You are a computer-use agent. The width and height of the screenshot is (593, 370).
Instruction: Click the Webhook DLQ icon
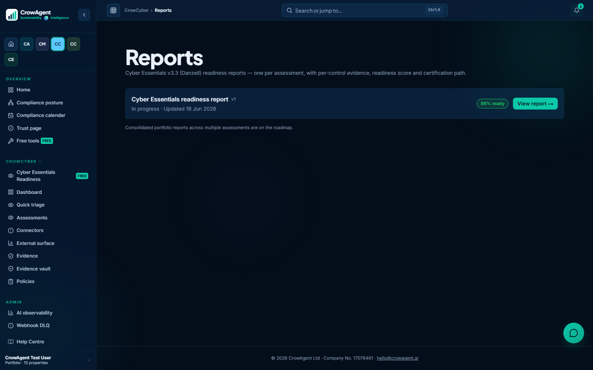pyautogui.click(x=11, y=326)
